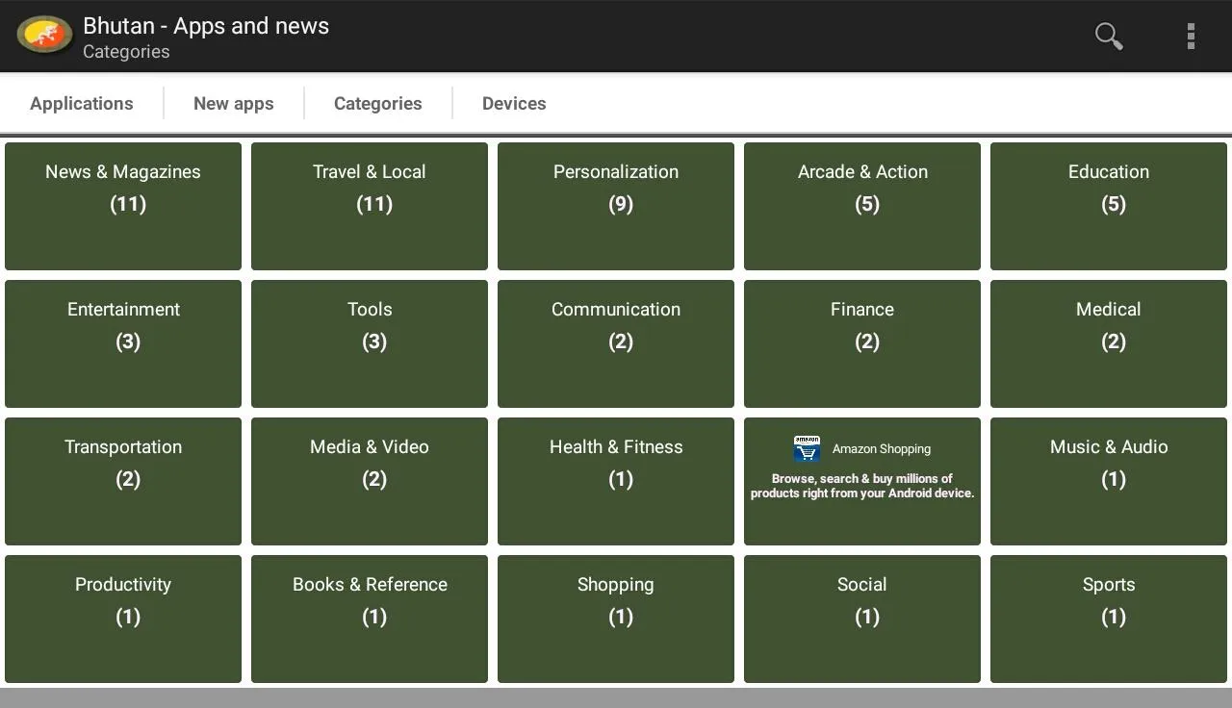Click the Amazon Shopping ad description text
The height and width of the screenshot is (708, 1232).
862,486
